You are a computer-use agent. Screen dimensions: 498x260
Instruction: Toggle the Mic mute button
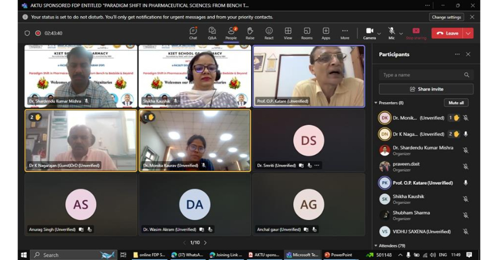click(392, 32)
